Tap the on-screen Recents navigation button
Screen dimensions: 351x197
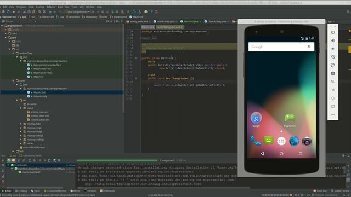(301, 154)
